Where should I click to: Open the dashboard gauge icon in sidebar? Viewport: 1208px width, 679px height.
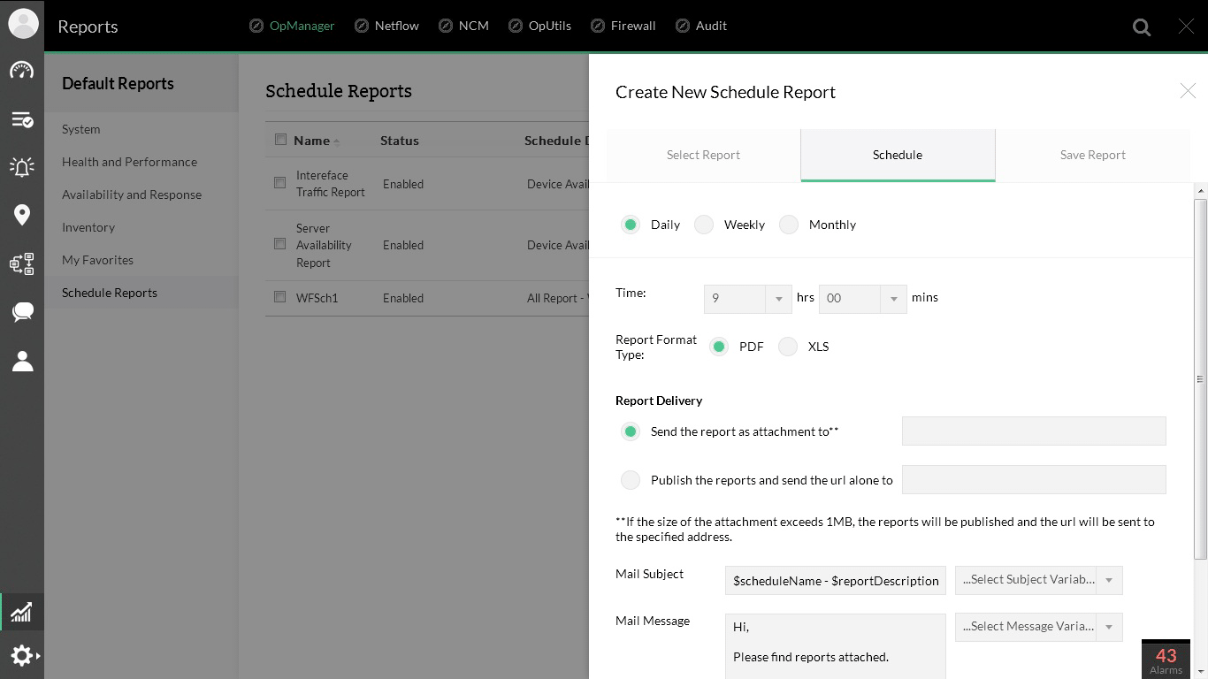pyautogui.click(x=22, y=71)
